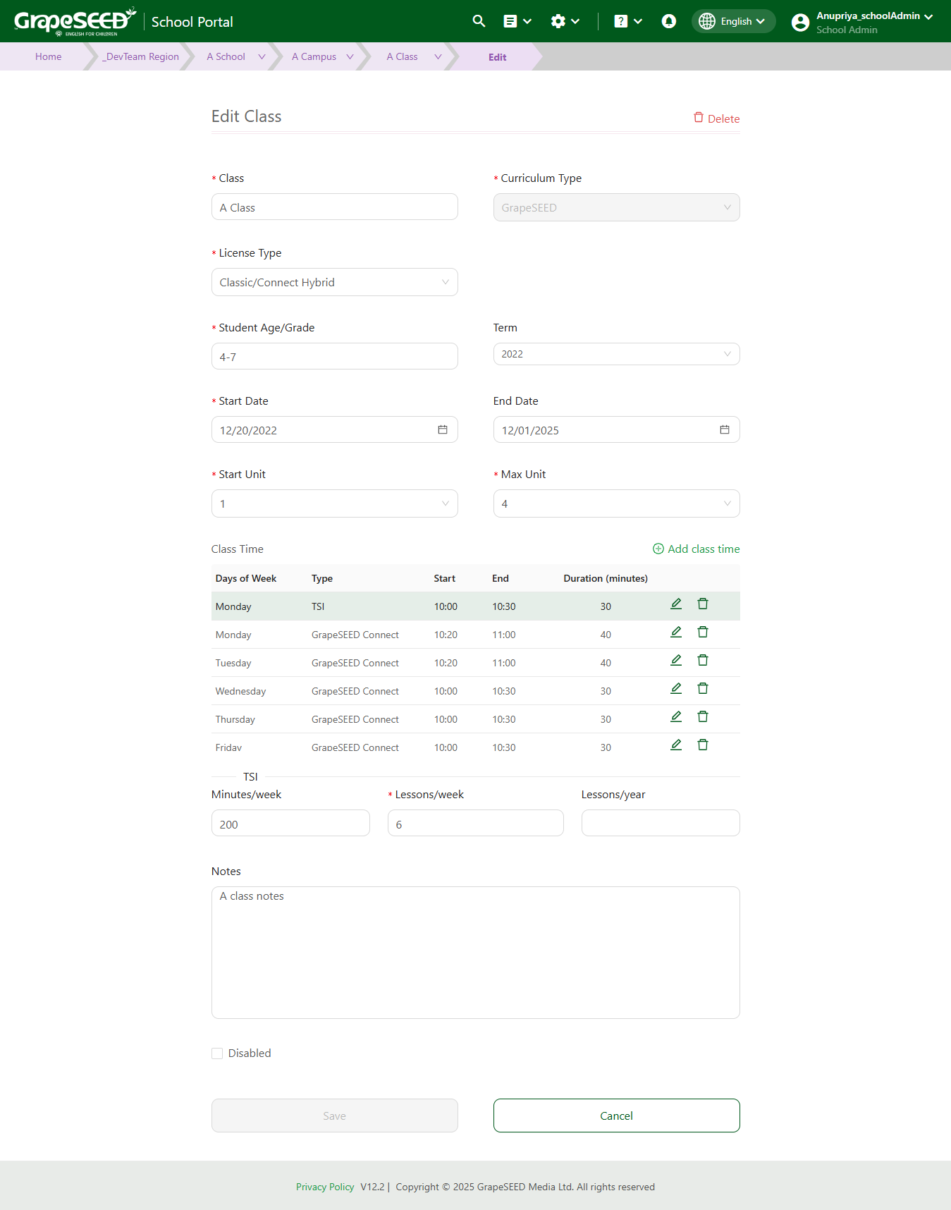Delete Monday GrapeSEED Connect class time
951x1210 pixels.
[x=703, y=632]
